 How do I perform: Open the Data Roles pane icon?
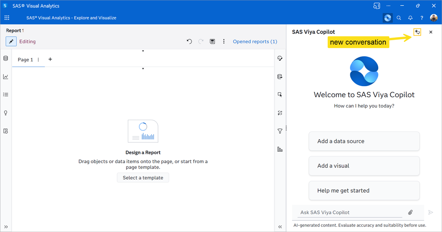[x=280, y=76]
